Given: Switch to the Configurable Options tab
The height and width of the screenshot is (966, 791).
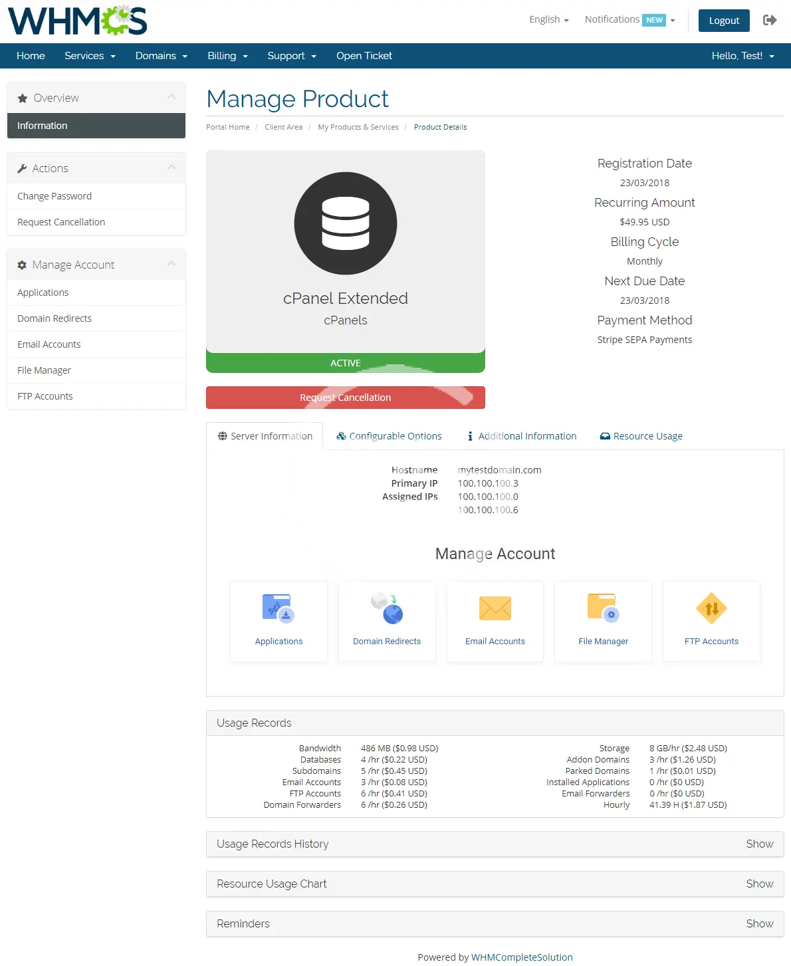Looking at the screenshot, I should pos(389,436).
